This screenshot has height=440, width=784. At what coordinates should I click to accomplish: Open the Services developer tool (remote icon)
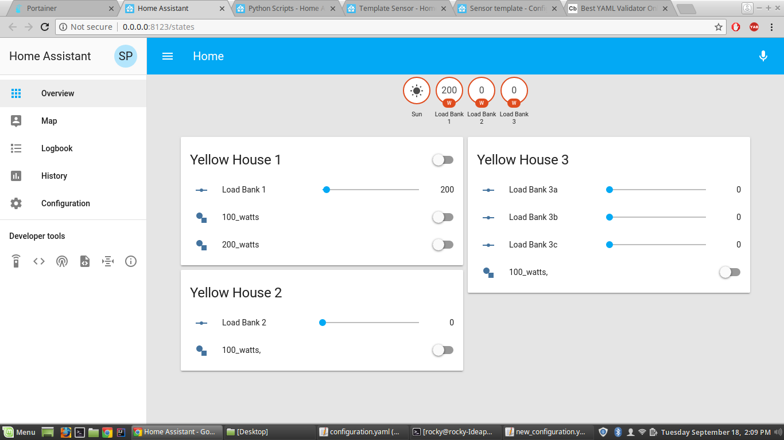(16, 261)
